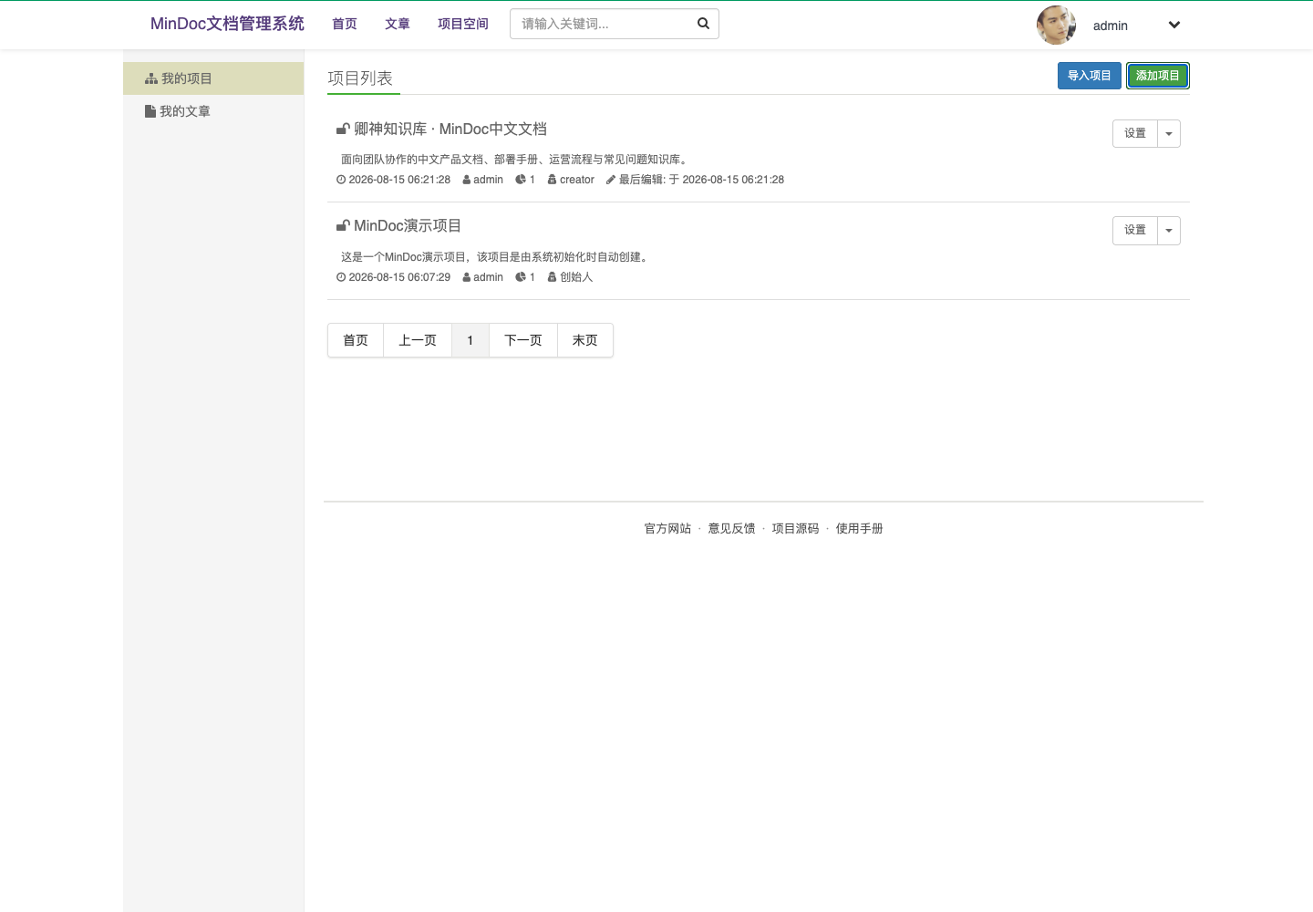Screen dimensions: 1313x912
Task: Click role icon beside creator
Action: 552,180
